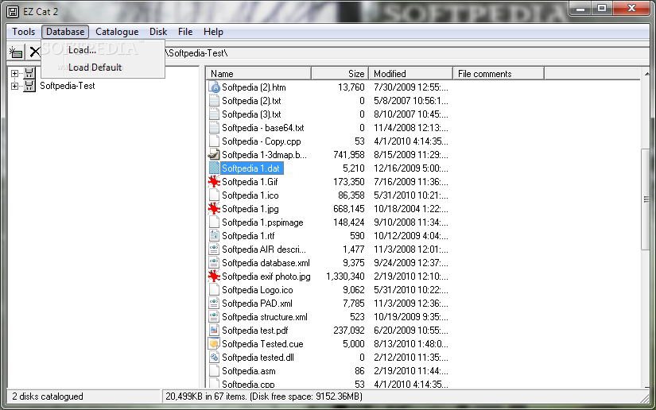Click the size value 741,958
The image size is (656, 410).
[349, 155]
